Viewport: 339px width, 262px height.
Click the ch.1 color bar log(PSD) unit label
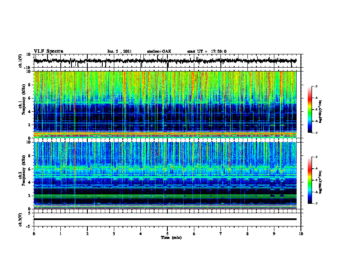point(320,112)
